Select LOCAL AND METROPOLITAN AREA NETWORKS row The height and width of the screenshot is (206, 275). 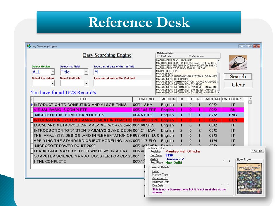[139, 125]
